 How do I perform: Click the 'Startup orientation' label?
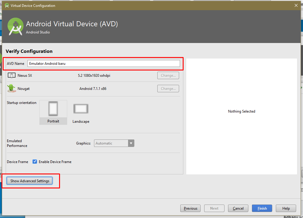[x=21, y=103]
